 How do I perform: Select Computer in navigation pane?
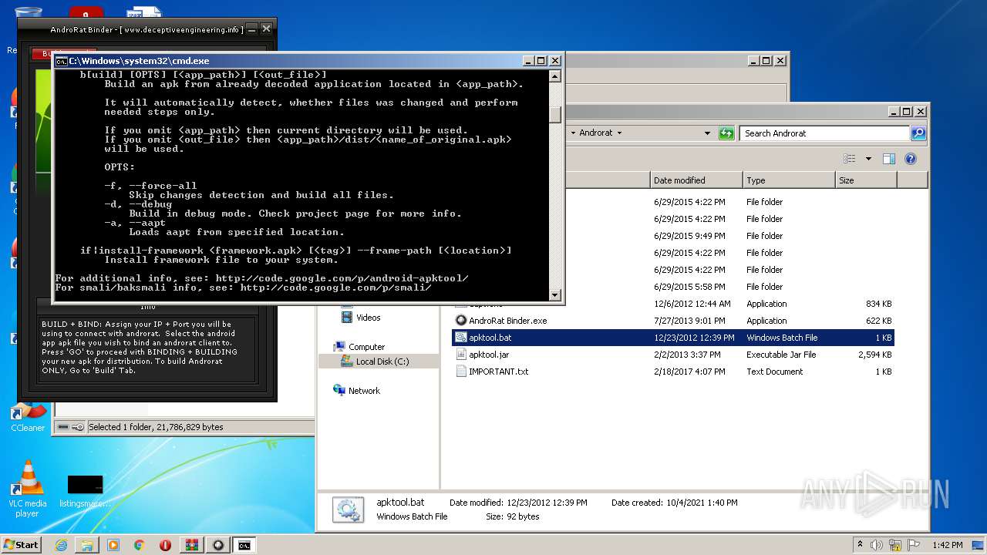tap(366, 347)
